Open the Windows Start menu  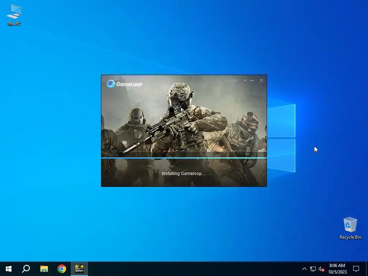click(x=9, y=269)
